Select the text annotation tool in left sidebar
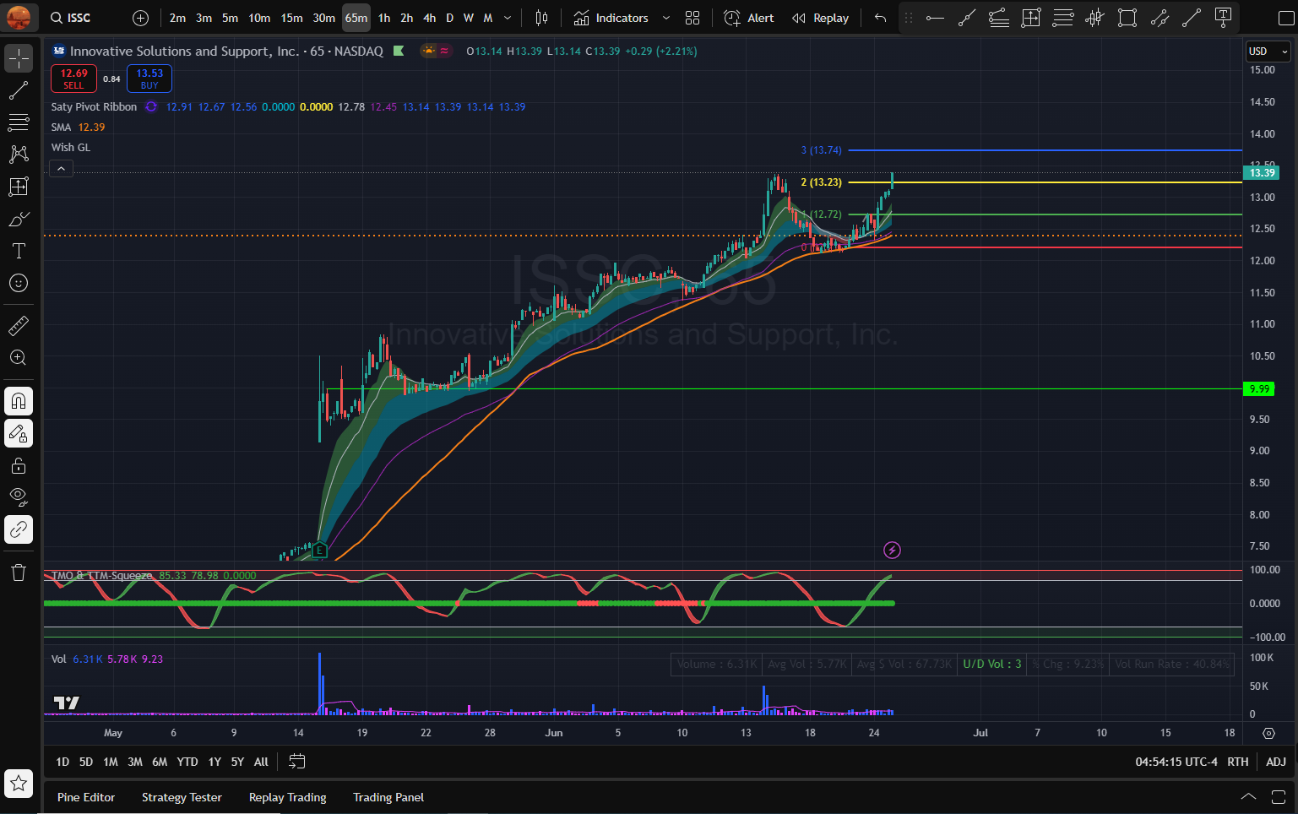The height and width of the screenshot is (814, 1298). (19, 251)
